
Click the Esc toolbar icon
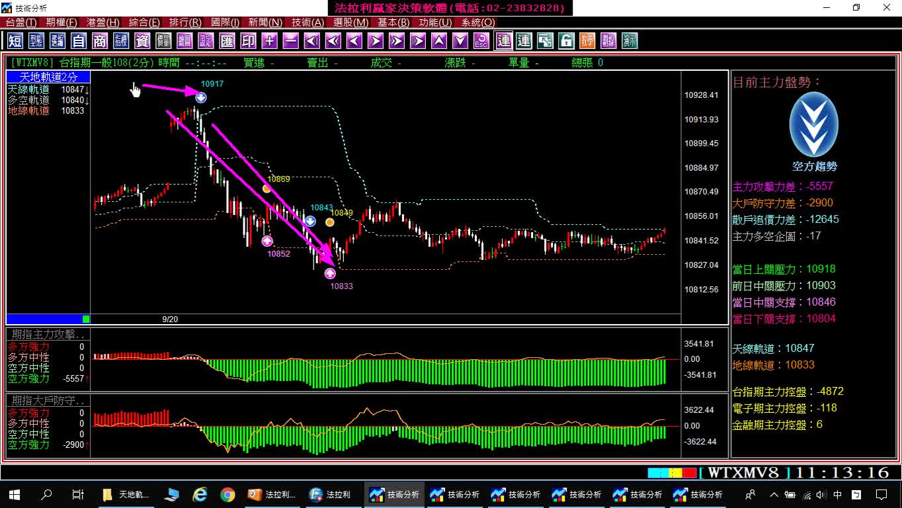(481, 41)
